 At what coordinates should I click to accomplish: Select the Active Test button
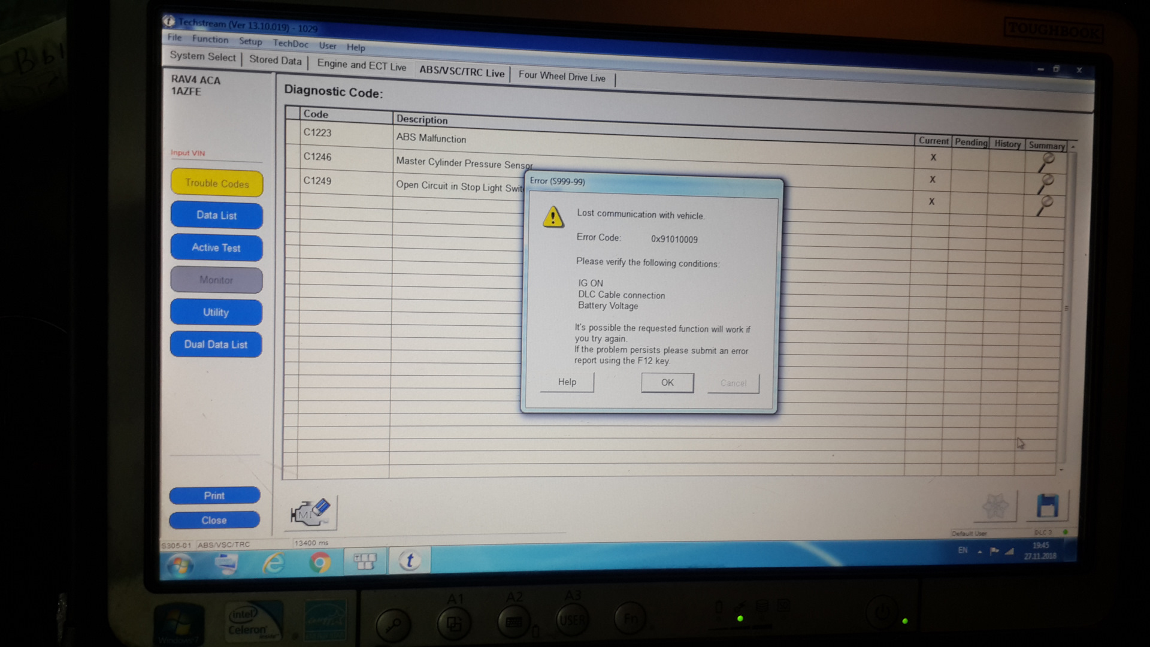[216, 248]
